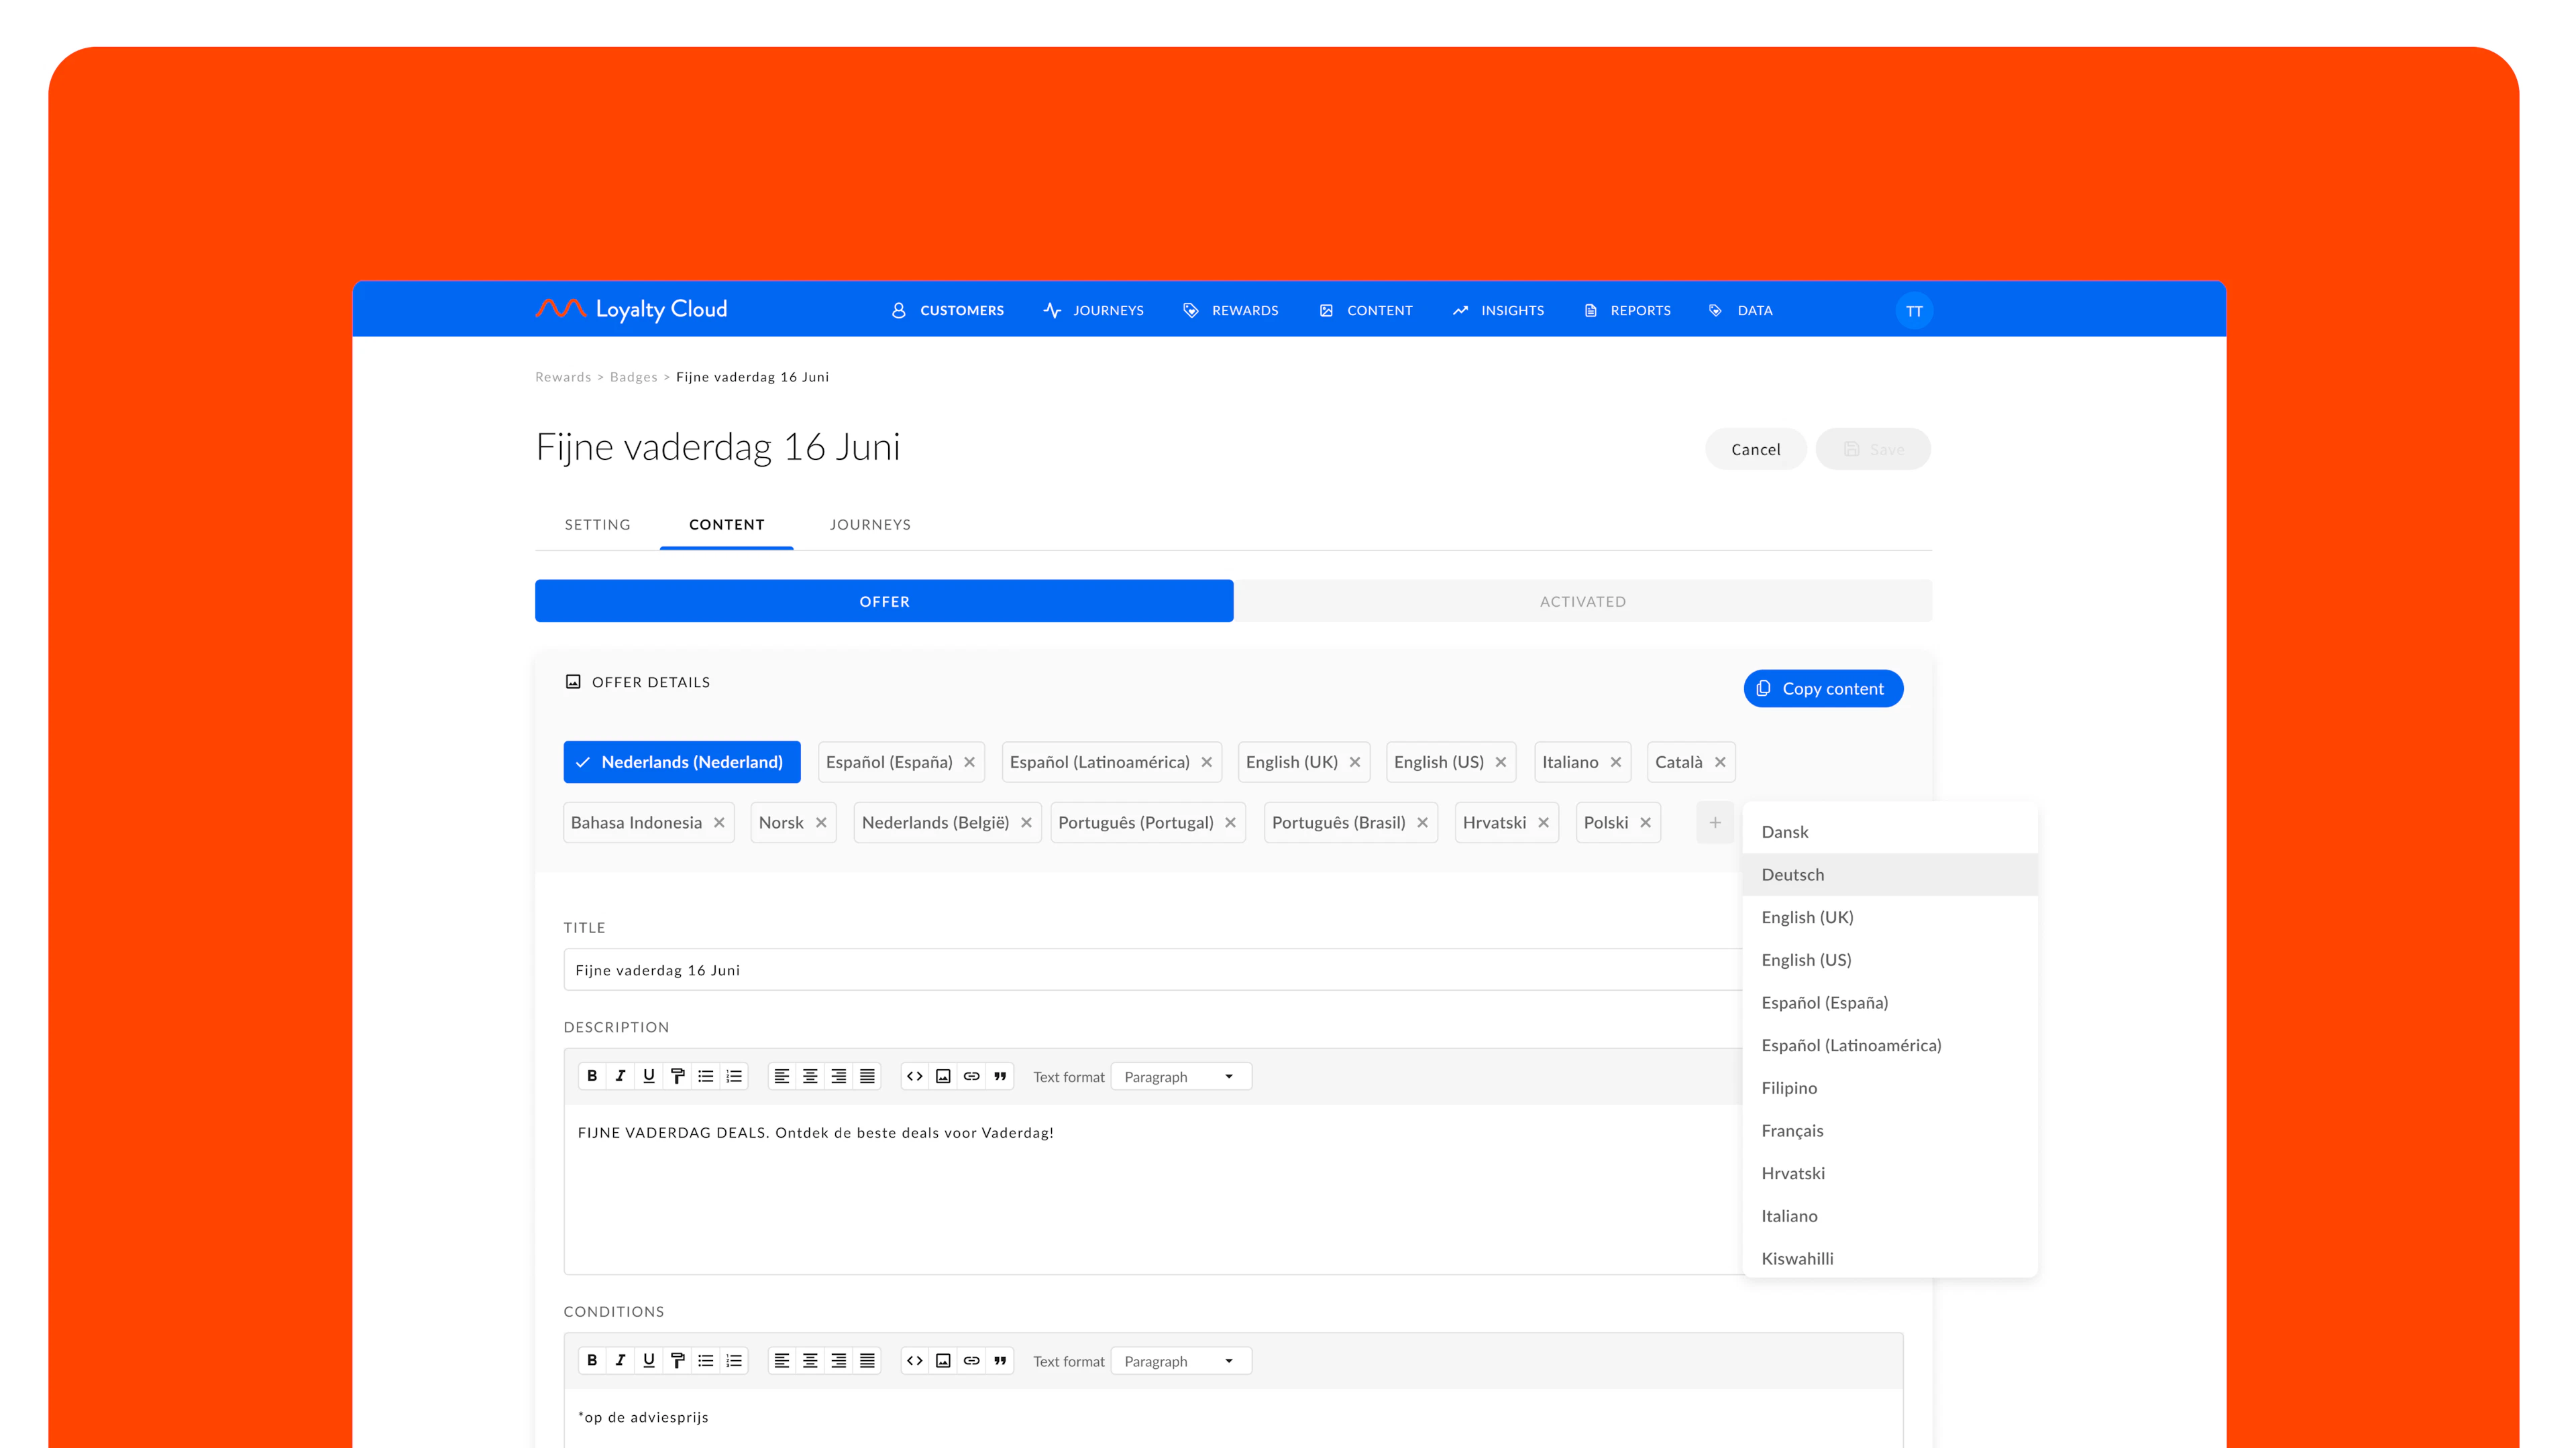Viewport: 2576px width, 1448px height.
Task: Open the Paragraph text format dropdown
Action: 1180,1076
